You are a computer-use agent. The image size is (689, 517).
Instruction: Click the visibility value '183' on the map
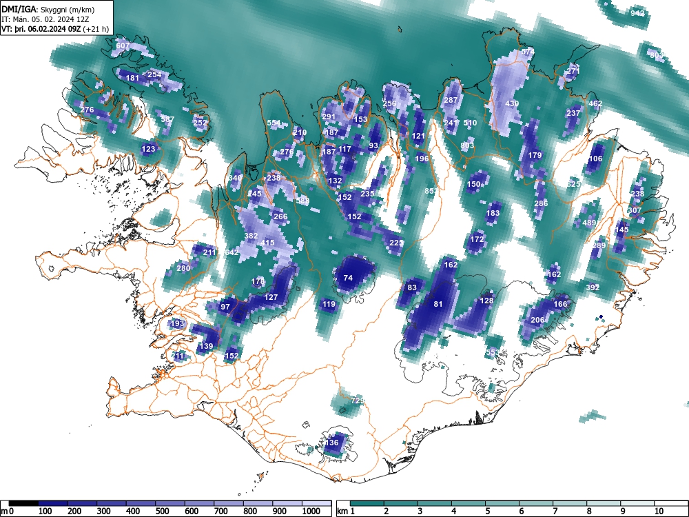point(493,213)
